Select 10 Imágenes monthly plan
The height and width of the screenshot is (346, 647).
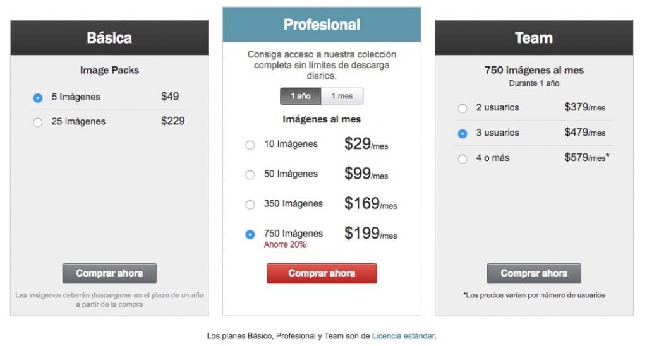250,145
